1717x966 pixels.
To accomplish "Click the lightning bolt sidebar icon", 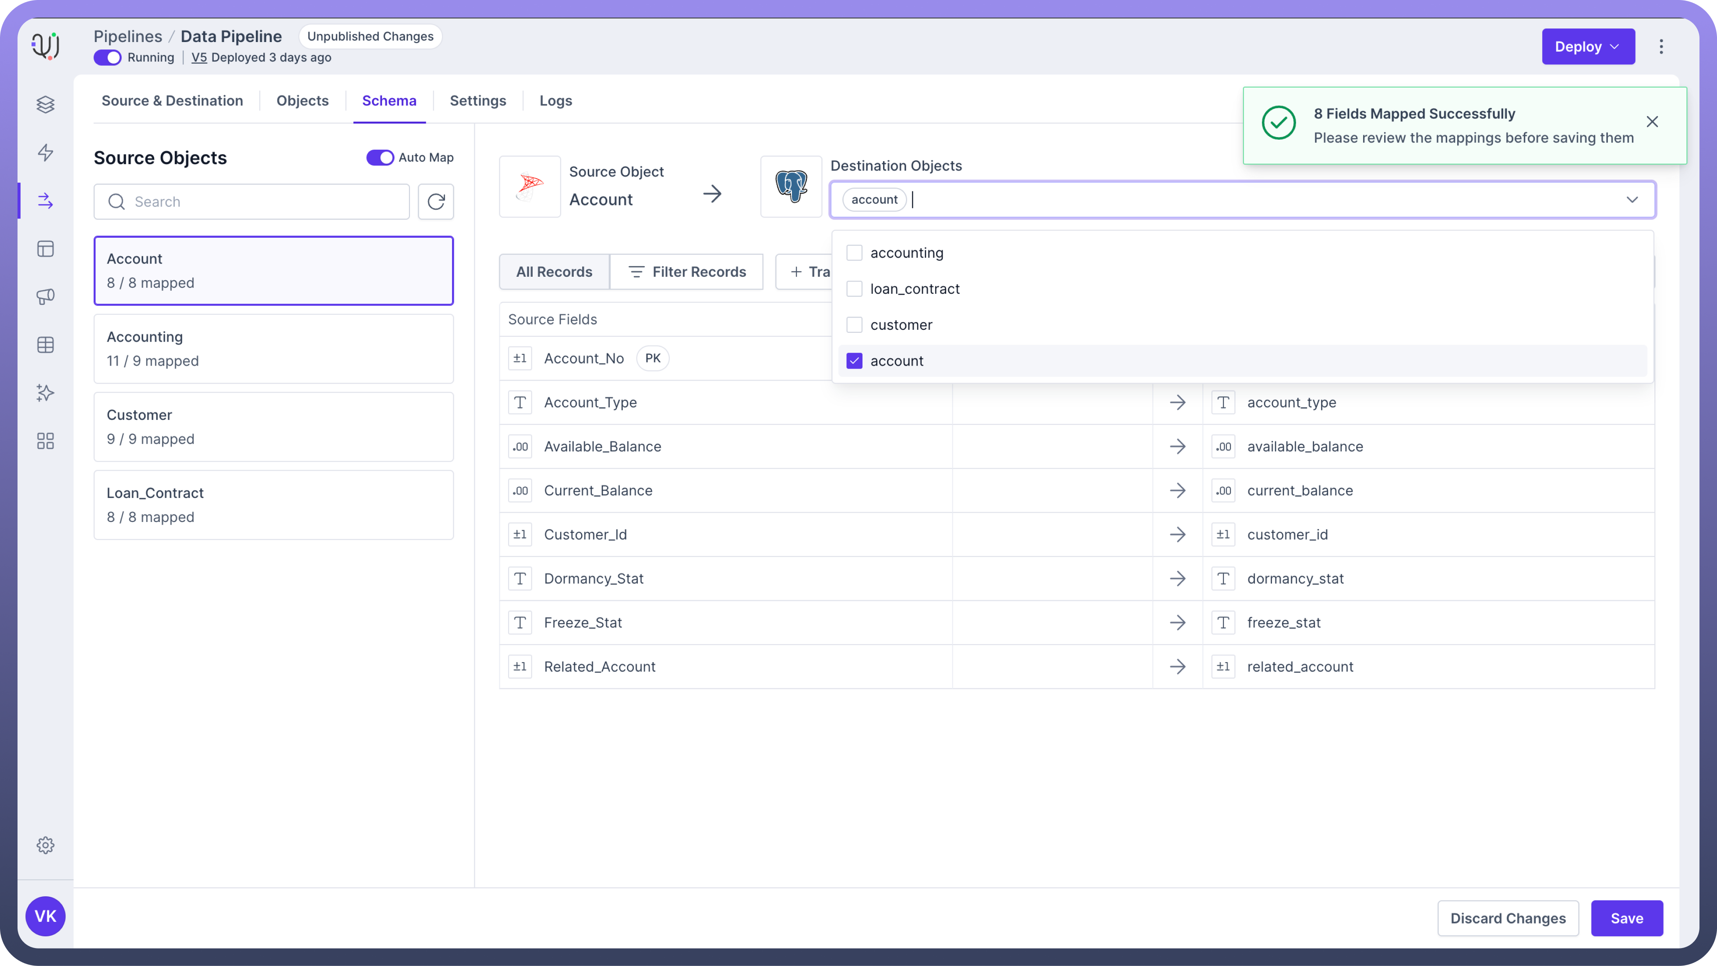I will point(45,152).
